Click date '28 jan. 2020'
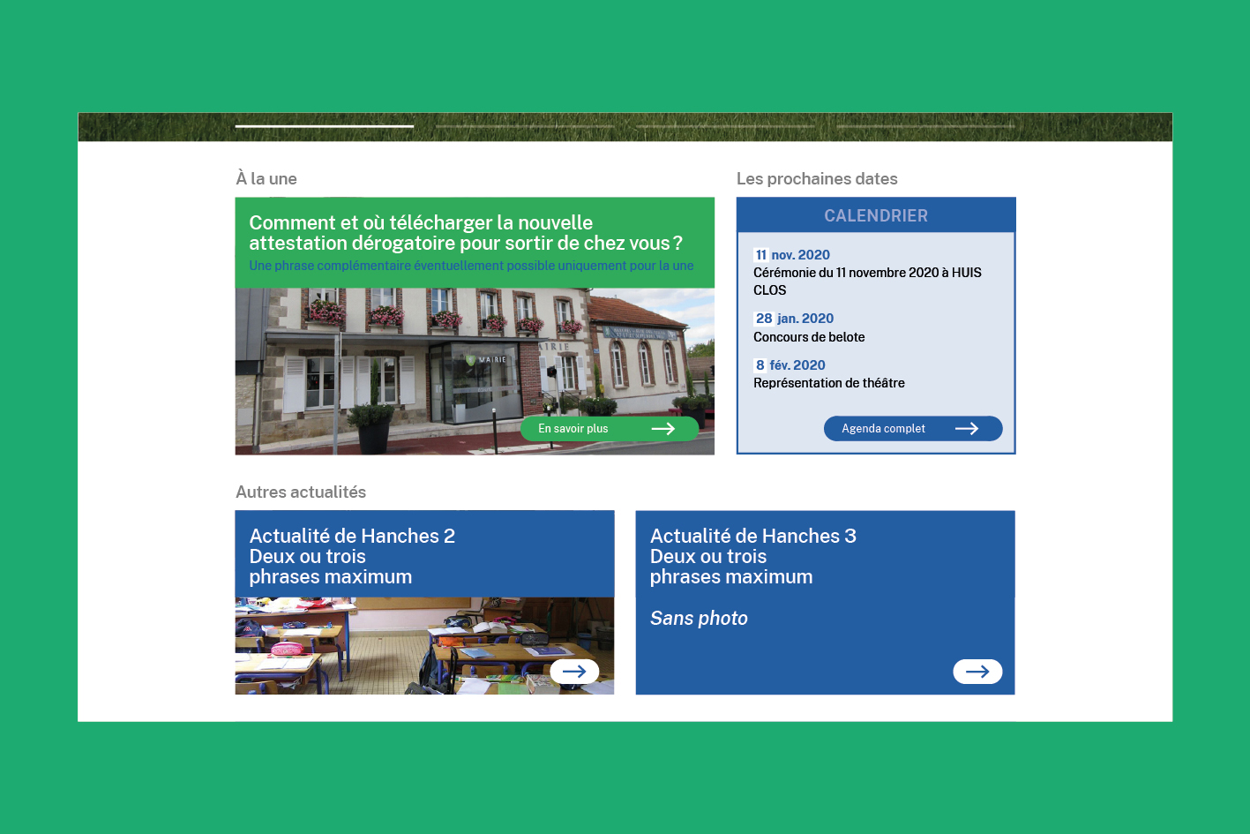The image size is (1250, 834). (794, 319)
